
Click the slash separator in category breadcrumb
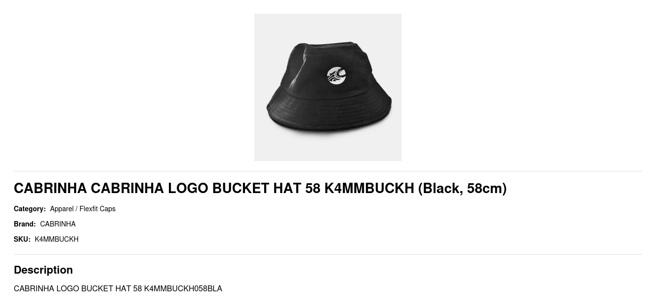76,209
